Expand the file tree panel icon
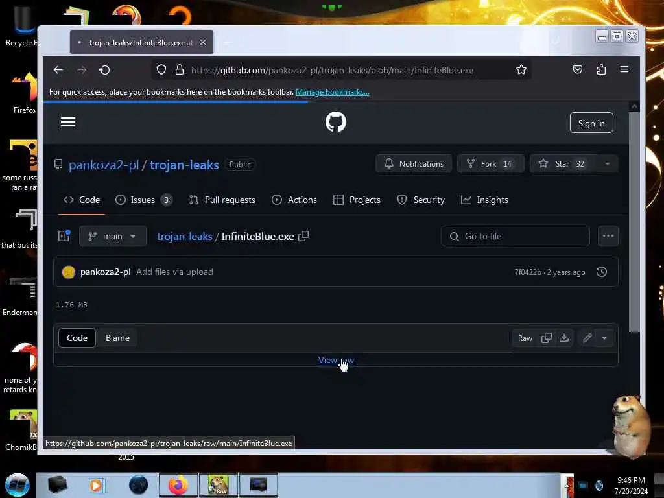This screenshot has width=664, height=498. 64,236
